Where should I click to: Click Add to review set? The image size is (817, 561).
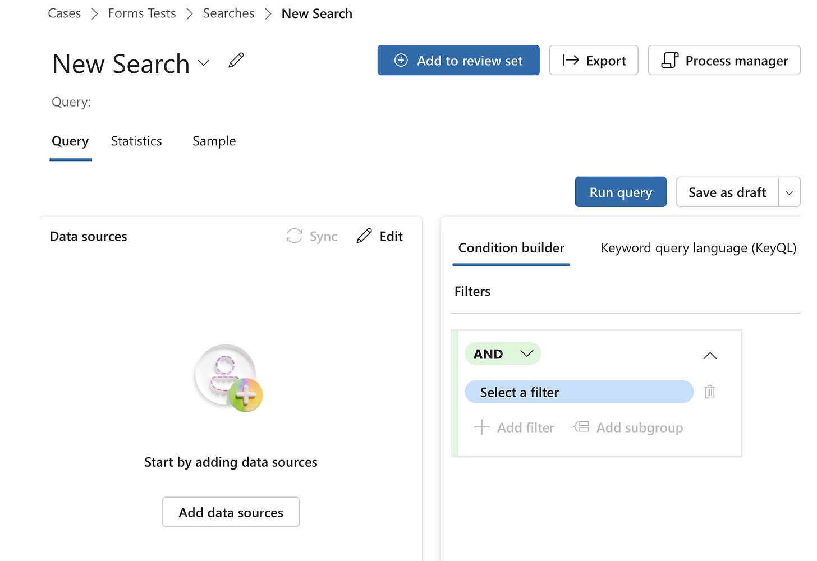coord(458,61)
